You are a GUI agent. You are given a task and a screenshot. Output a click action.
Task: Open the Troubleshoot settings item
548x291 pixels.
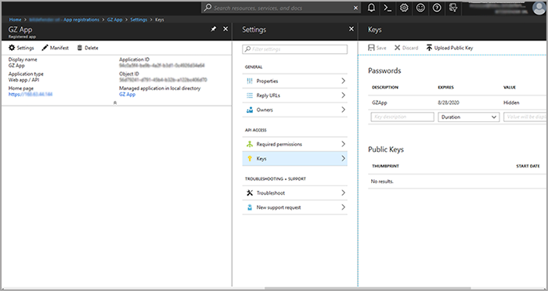pyautogui.click(x=294, y=193)
